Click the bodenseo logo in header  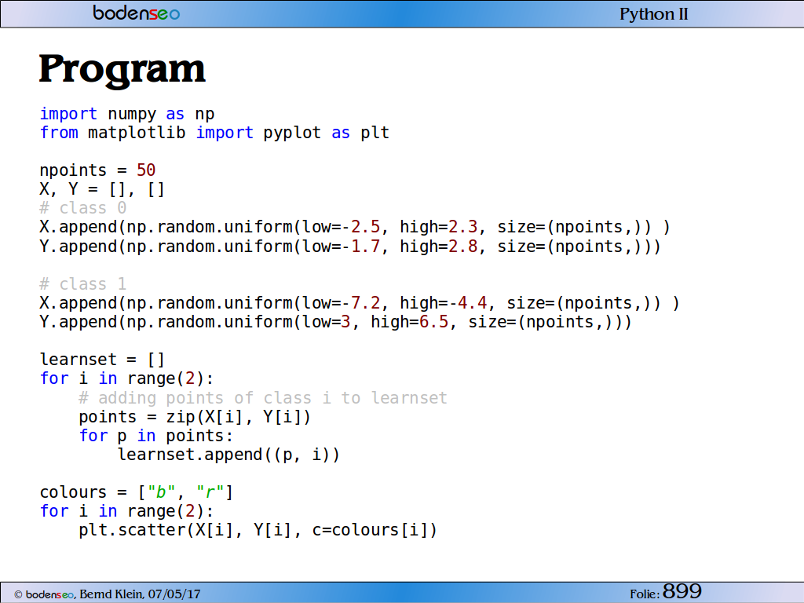(x=137, y=13)
